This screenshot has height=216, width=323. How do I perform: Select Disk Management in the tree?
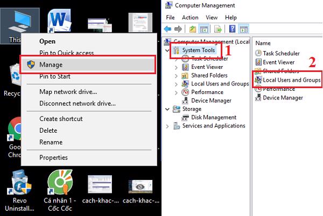click(213, 117)
